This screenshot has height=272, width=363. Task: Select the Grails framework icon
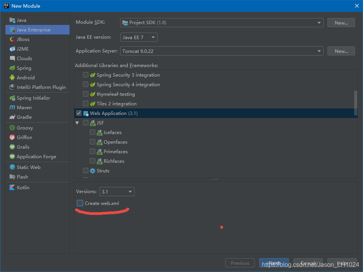coord(13,147)
